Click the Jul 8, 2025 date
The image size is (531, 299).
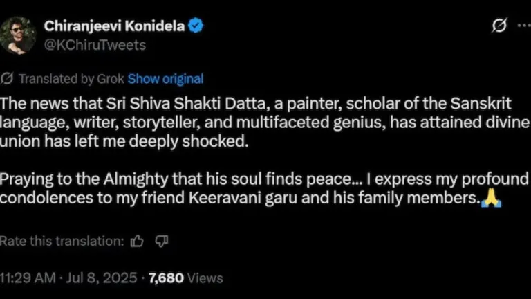pyautogui.click(x=102, y=278)
